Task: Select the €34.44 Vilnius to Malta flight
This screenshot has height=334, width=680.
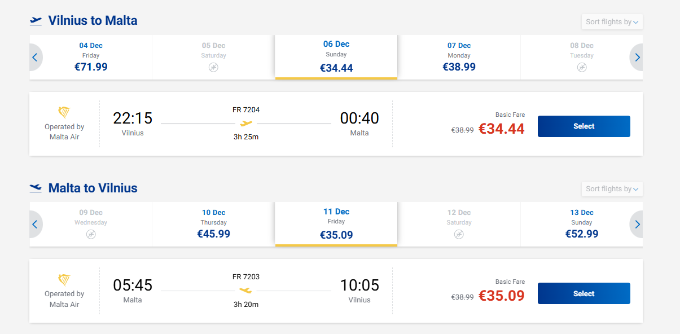Action: [584, 126]
